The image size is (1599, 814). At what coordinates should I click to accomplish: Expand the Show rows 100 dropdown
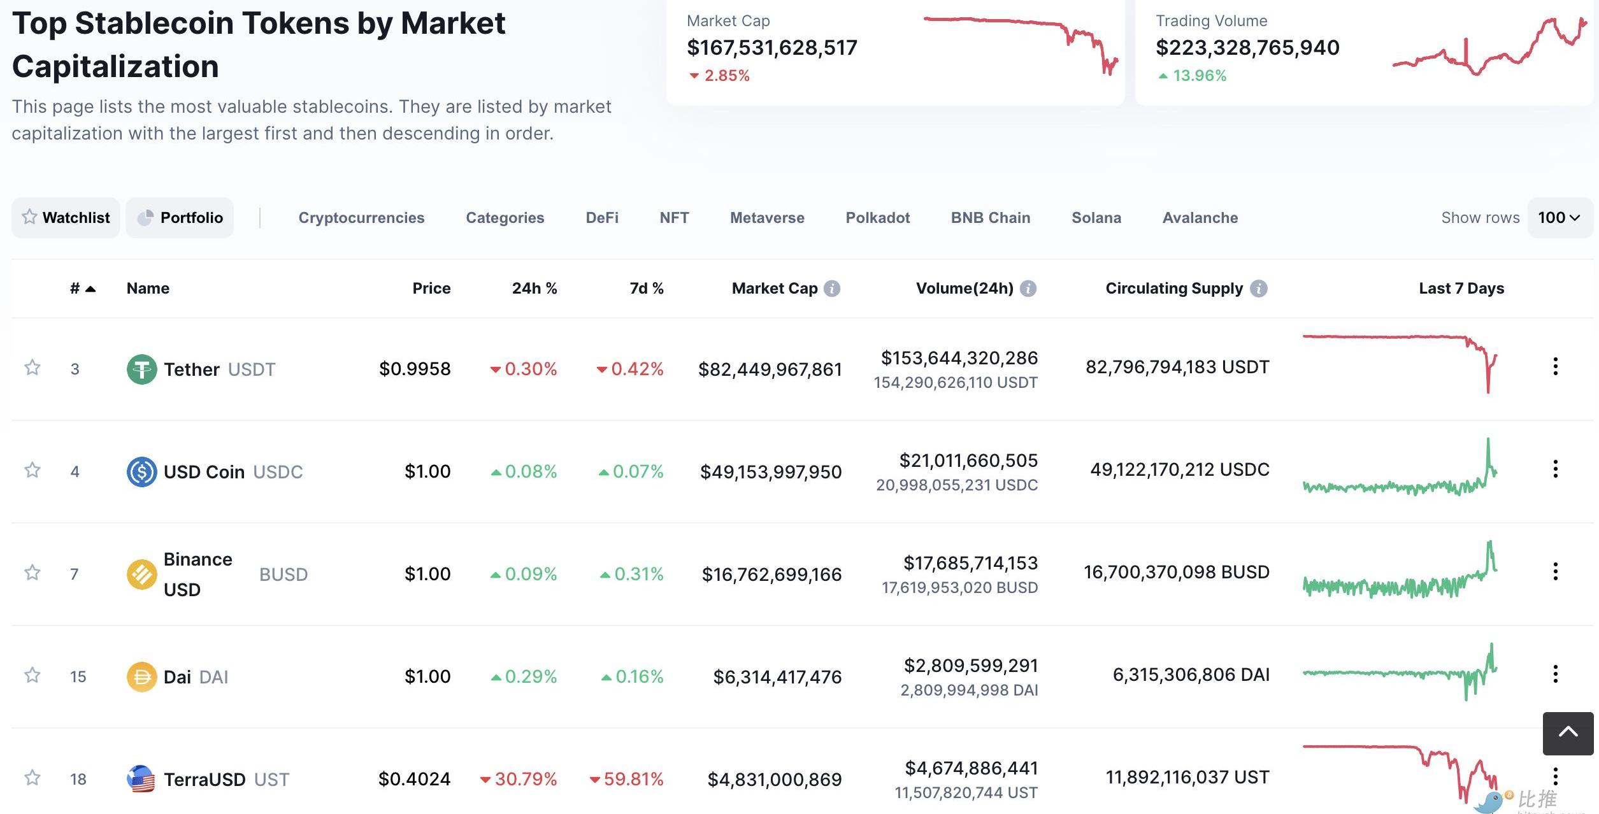click(x=1560, y=218)
